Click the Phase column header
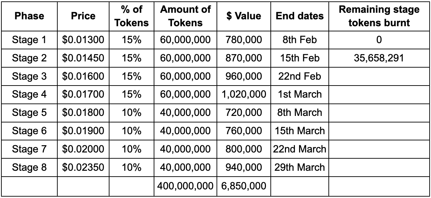The image size is (431, 198). pos(29,16)
